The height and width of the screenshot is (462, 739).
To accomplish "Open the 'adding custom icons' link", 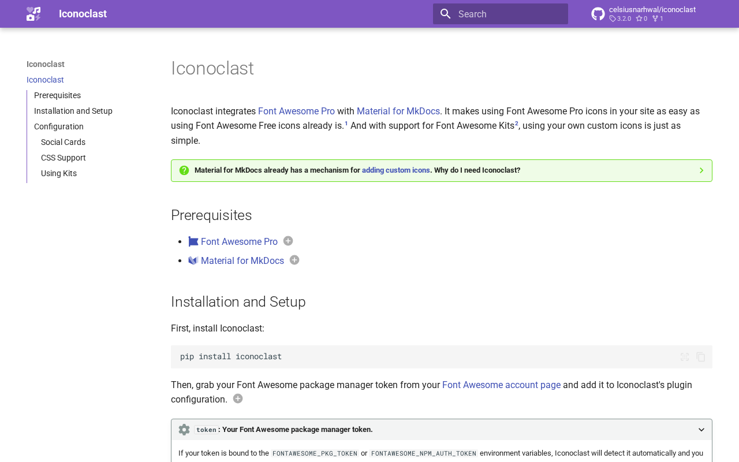I will (x=396, y=170).
